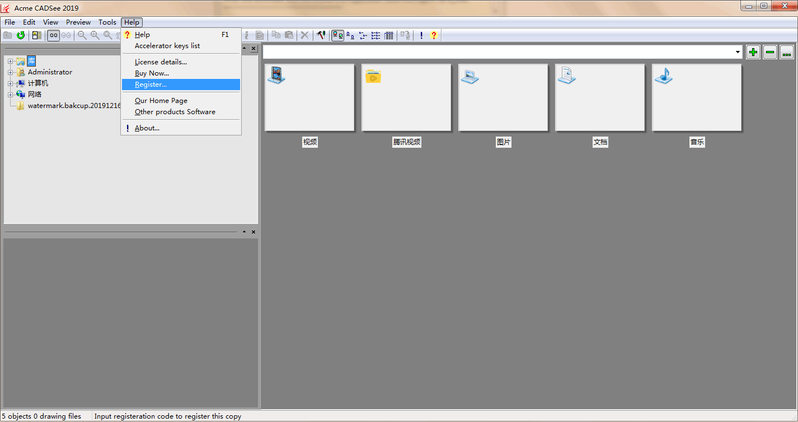Choose Our Home Page menu entry
Viewport: 798px width, 422px height.
click(x=161, y=101)
